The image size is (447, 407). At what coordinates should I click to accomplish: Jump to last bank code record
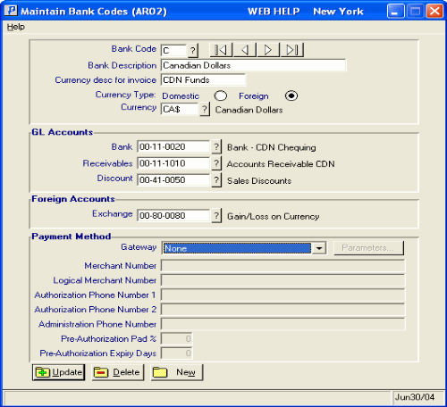[292, 50]
